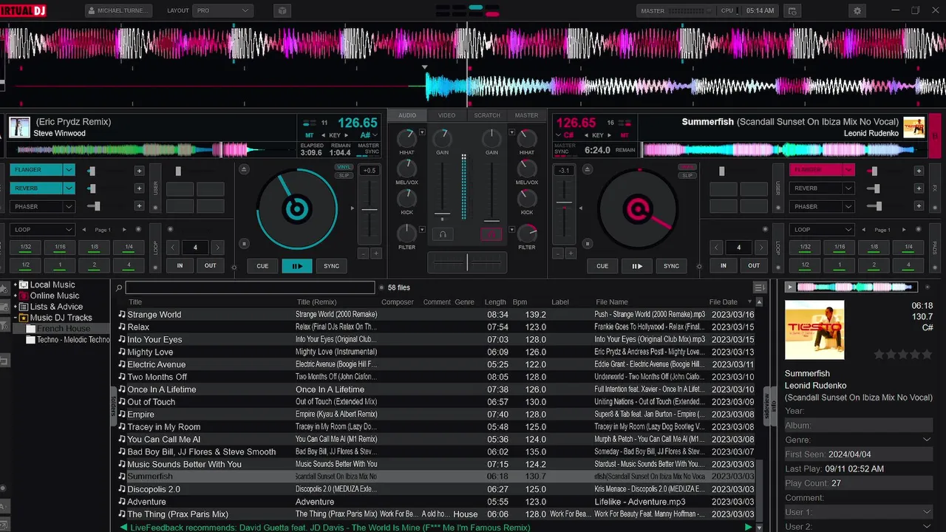This screenshot has height=532, width=946.
Task: Toggle right deck headphone cue button
Action: click(491, 234)
